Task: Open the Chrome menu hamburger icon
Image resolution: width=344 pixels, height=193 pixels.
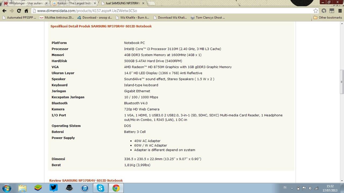Action: [340, 11]
